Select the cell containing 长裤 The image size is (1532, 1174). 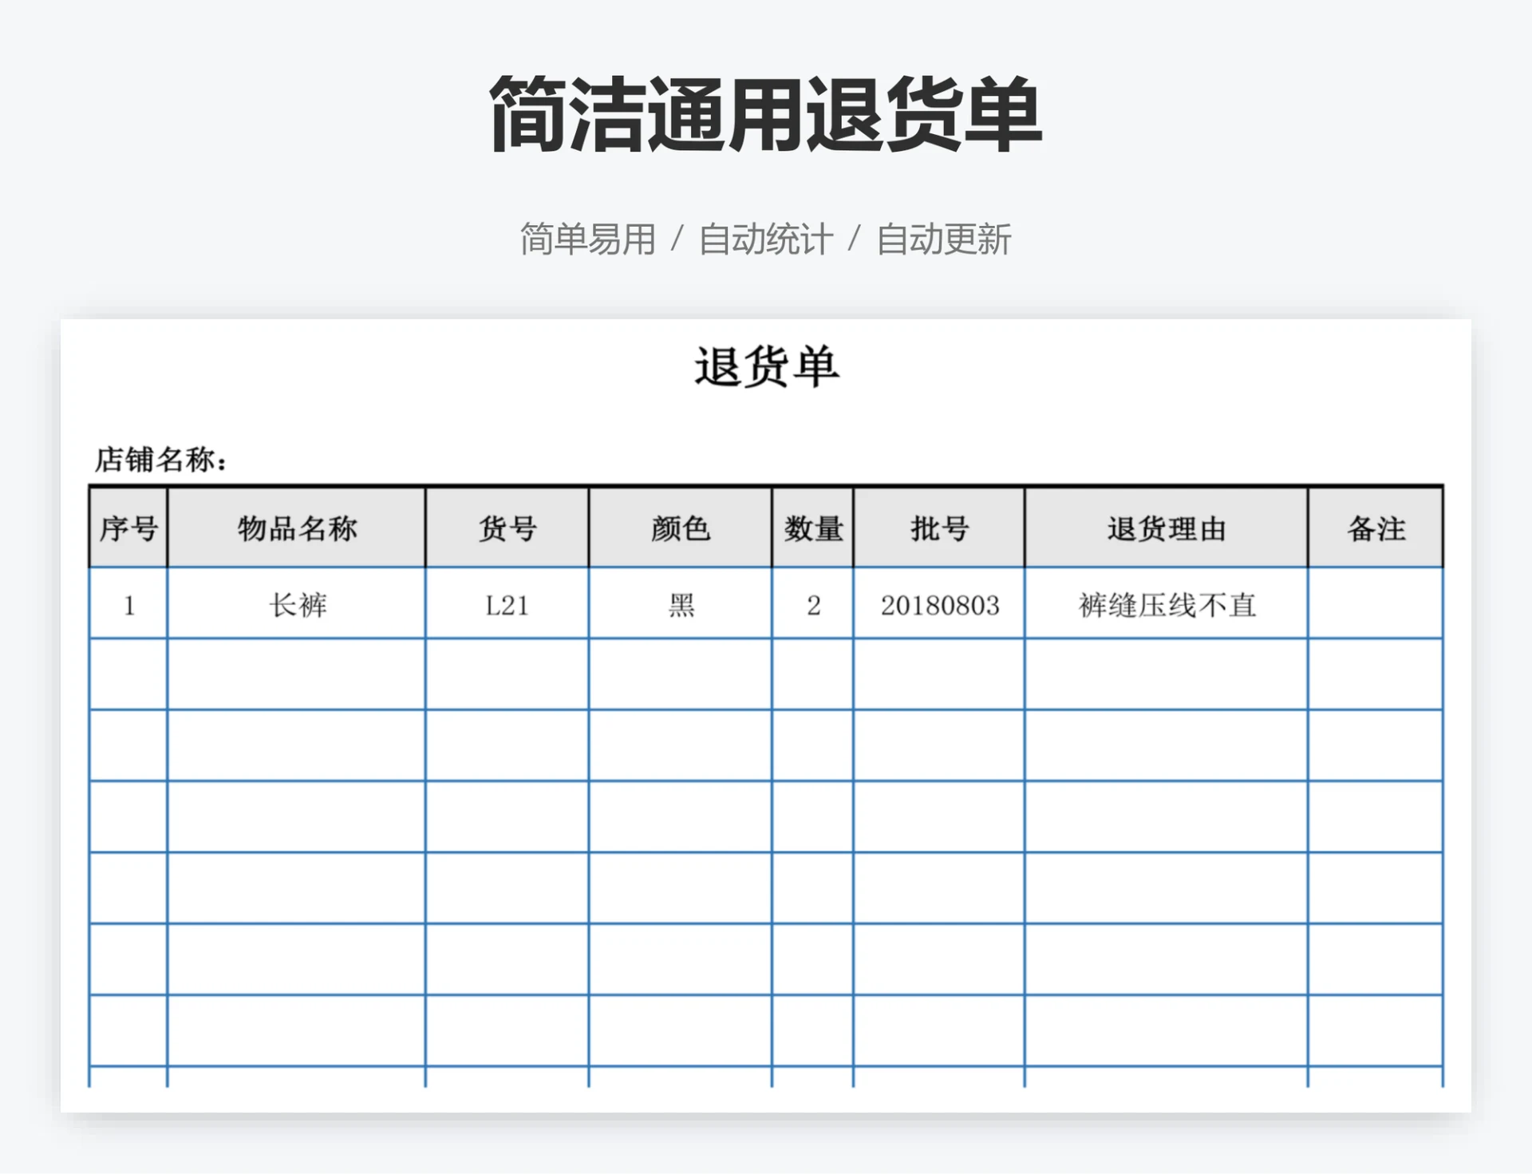coord(297,605)
